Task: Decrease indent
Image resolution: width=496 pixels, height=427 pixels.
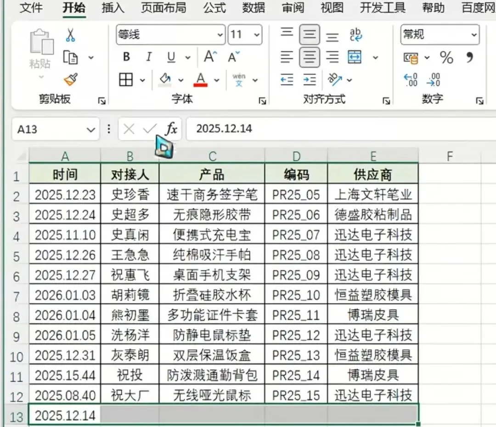Action: (287, 80)
